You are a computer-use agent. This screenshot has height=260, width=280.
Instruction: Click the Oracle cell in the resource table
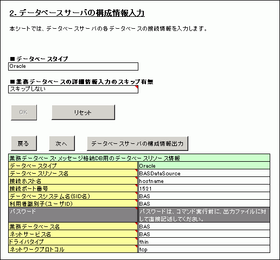[x=204, y=166]
